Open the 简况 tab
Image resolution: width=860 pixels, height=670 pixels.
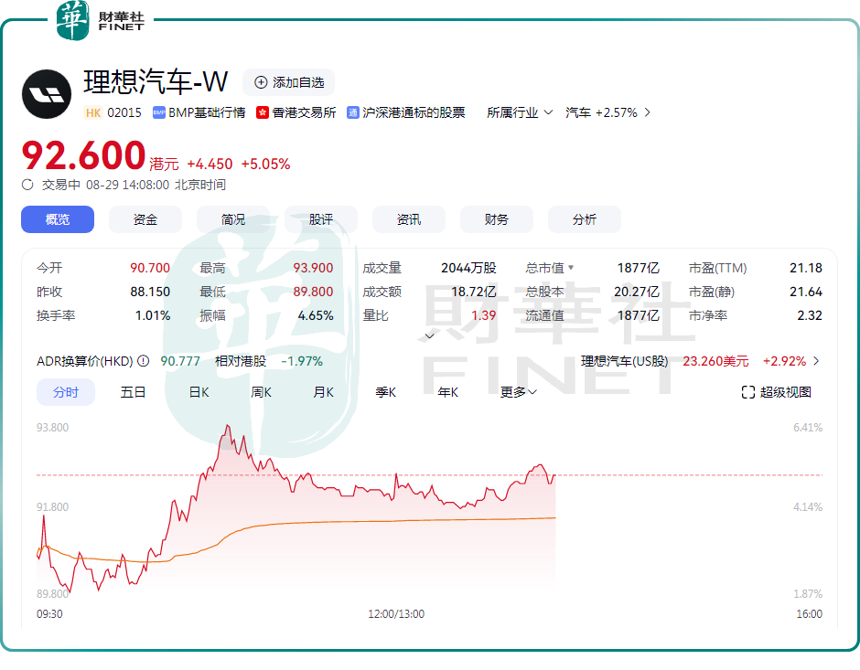tap(233, 219)
